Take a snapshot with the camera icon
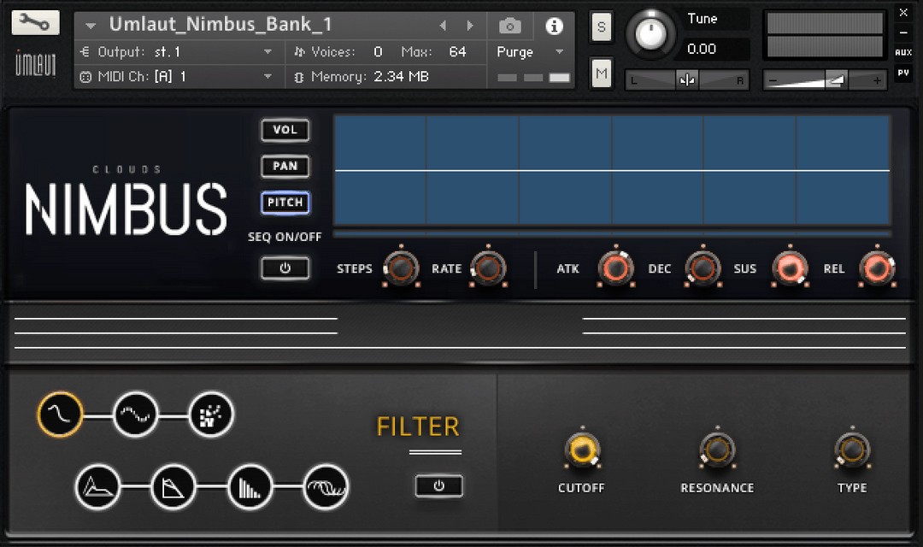This screenshot has height=547, width=923. [x=509, y=26]
